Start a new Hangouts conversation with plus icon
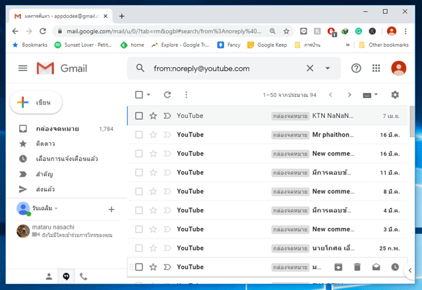The width and height of the screenshot is (422, 290). pyautogui.click(x=111, y=210)
